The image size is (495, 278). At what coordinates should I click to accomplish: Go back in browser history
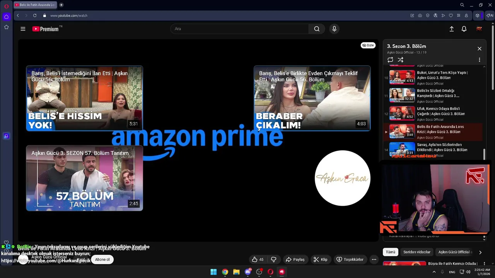[x=18, y=15]
